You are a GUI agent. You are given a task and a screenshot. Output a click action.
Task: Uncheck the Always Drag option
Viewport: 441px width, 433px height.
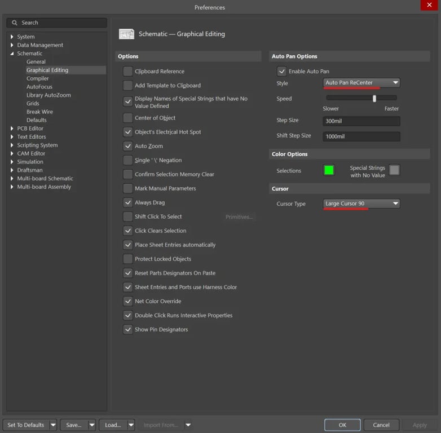(x=127, y=202)
